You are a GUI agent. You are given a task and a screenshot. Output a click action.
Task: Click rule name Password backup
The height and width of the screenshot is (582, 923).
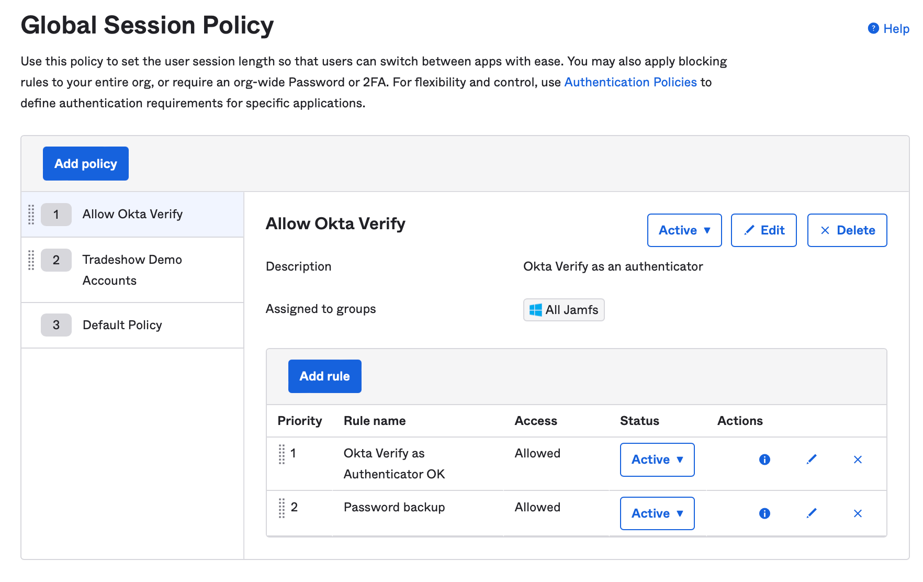tap(394, 507)
